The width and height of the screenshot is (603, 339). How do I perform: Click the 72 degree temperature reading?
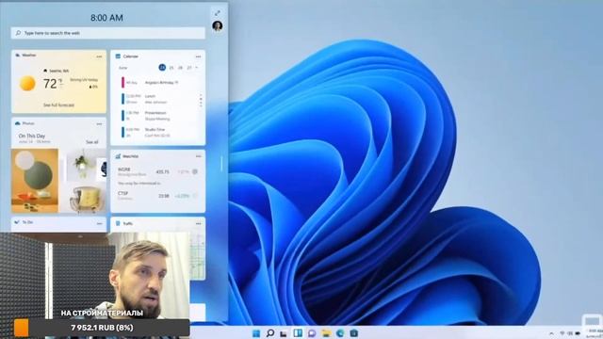[x=50, y=84]
